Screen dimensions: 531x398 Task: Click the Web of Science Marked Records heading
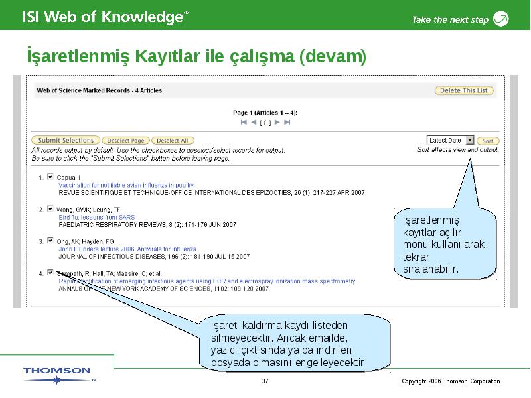pyautogui.click(x=99, y=90)
